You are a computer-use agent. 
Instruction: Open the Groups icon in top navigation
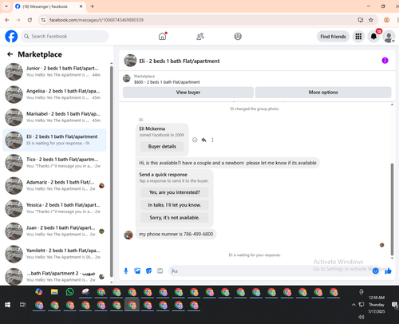click(x=238, y=36)
